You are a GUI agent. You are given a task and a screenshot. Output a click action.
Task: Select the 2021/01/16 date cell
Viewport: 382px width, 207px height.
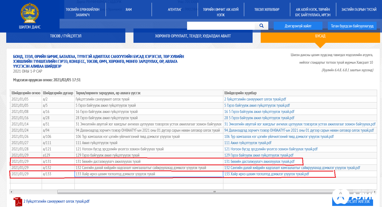tap(26, 118)
